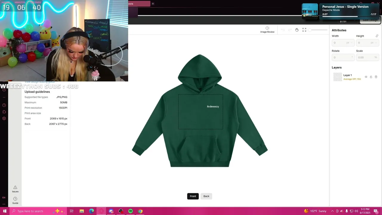Click the 150DPI print resolution value
Viewport: 382px width, 215px height.
point(63,108)
